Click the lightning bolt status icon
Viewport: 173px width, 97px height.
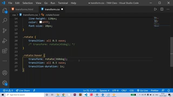click(34, 91)
